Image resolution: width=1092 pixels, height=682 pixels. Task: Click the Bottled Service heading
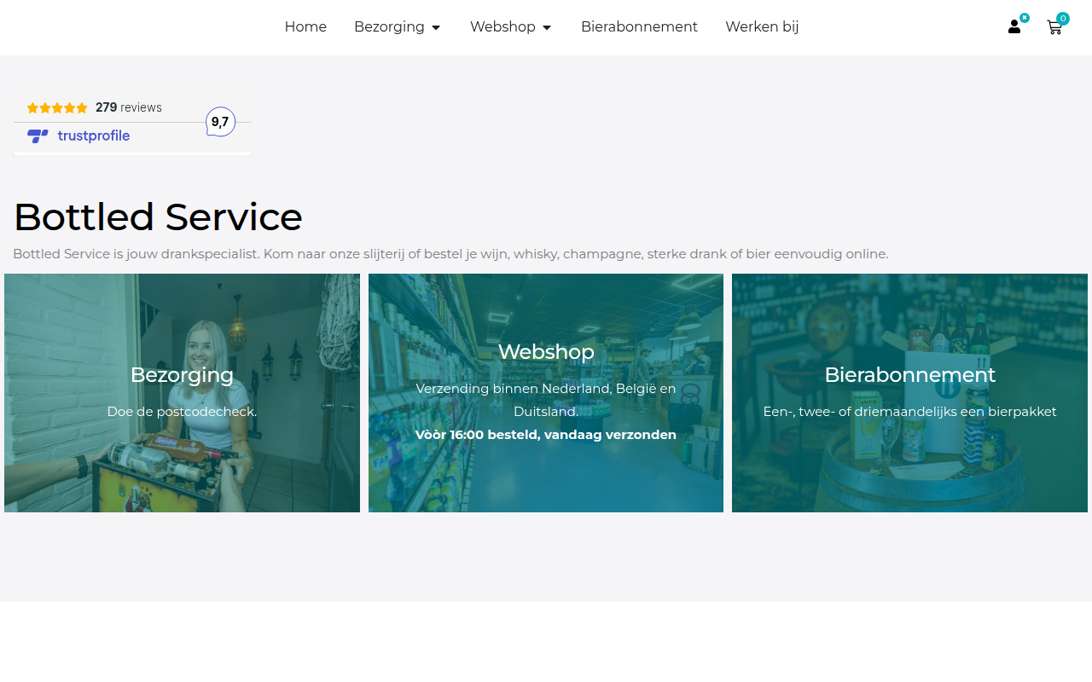[158, 217]
